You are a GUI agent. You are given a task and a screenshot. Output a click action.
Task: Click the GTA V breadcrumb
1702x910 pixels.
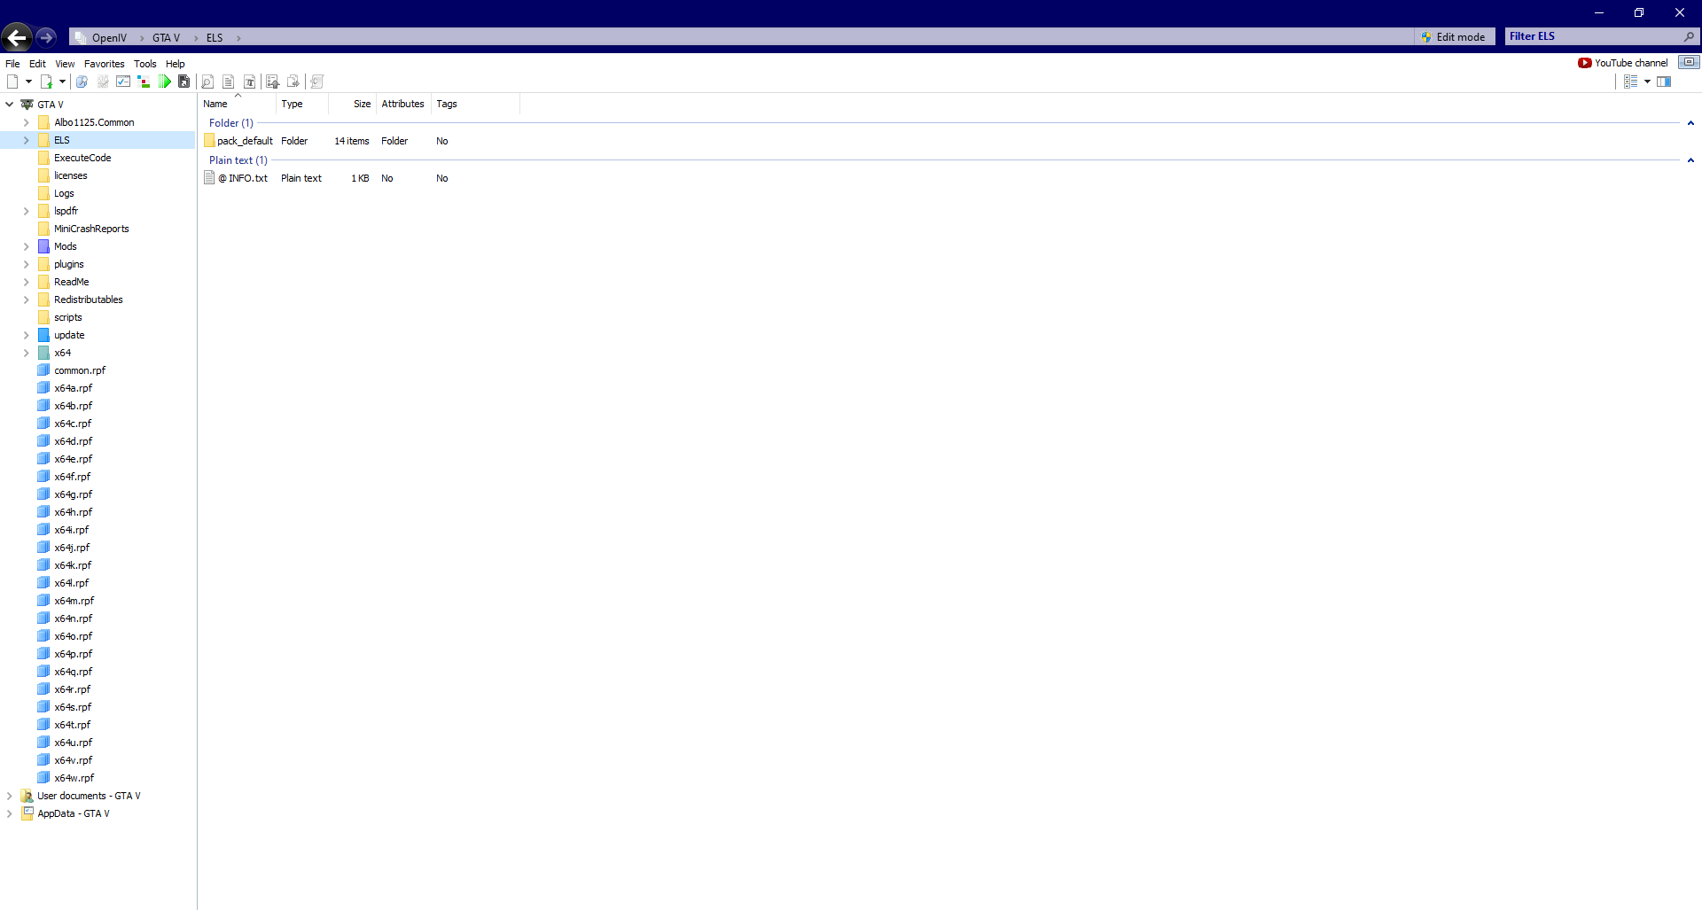(x=166, y=38)
